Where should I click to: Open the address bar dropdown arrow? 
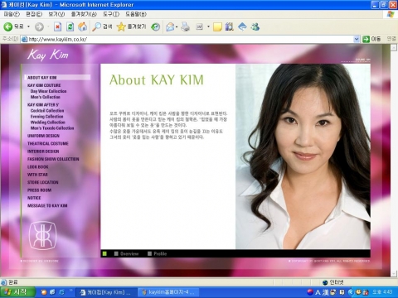click(x=357, y=39)
